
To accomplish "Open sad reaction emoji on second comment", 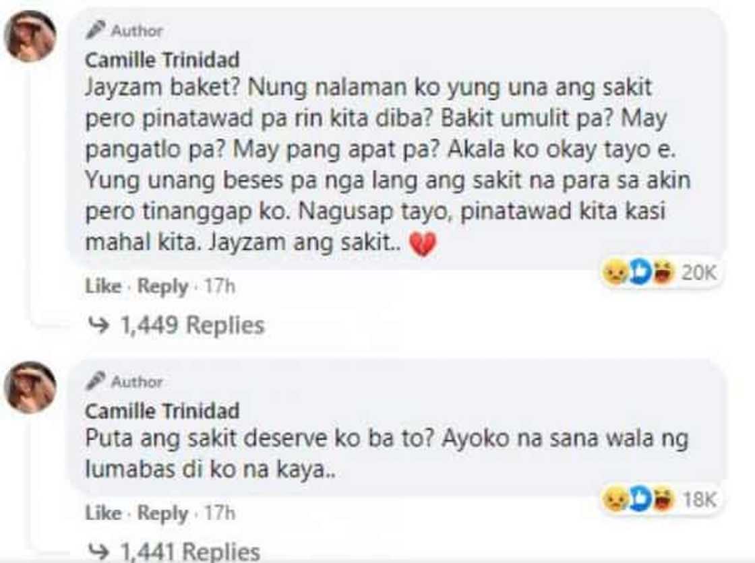I will [615, 499].
